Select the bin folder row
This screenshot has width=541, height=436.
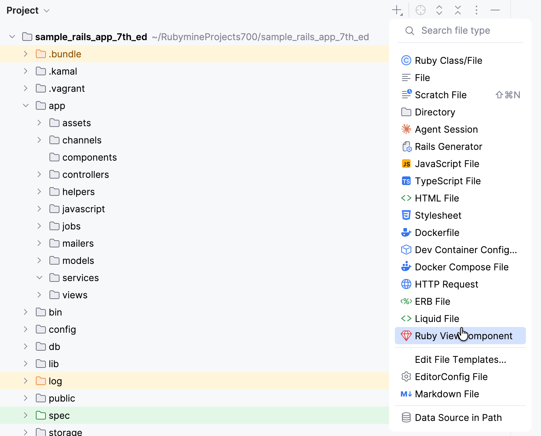coord(195,312)
